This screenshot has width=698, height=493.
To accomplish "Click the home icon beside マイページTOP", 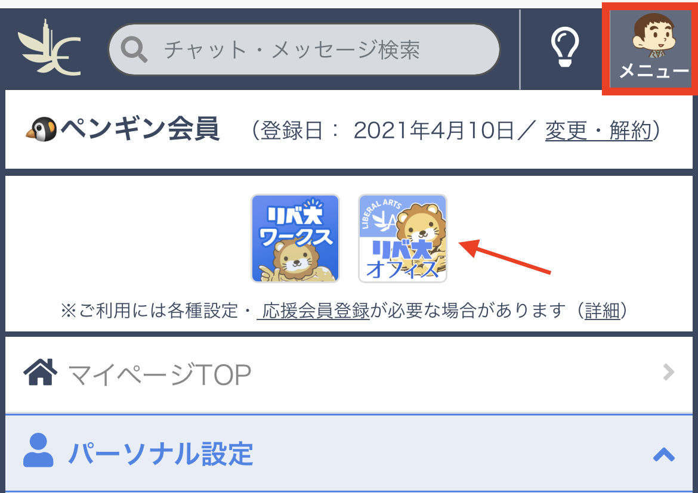I will (41, 371).
